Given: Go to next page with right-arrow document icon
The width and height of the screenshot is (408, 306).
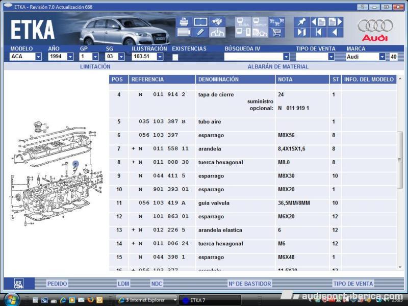Looking at the screenshot, I should tap(335, 22).
